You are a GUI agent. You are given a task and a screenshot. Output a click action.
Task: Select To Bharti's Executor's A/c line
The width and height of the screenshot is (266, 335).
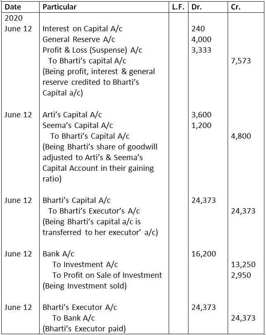(x=94, y=211)
